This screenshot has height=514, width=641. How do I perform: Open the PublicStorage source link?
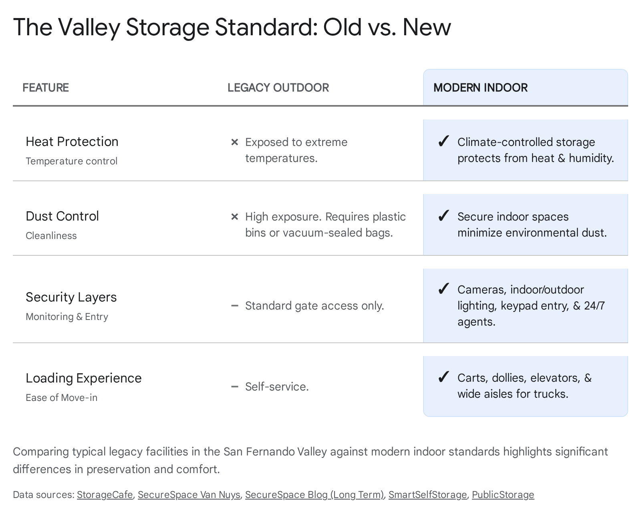pyautogui.click(x=503, y=495)
